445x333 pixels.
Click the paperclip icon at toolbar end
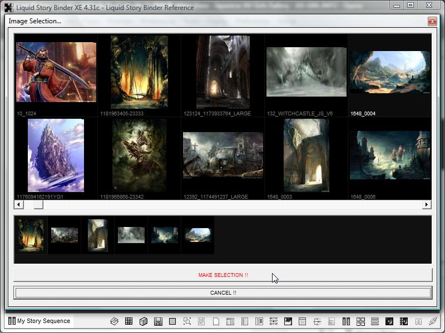click(433, 321)
